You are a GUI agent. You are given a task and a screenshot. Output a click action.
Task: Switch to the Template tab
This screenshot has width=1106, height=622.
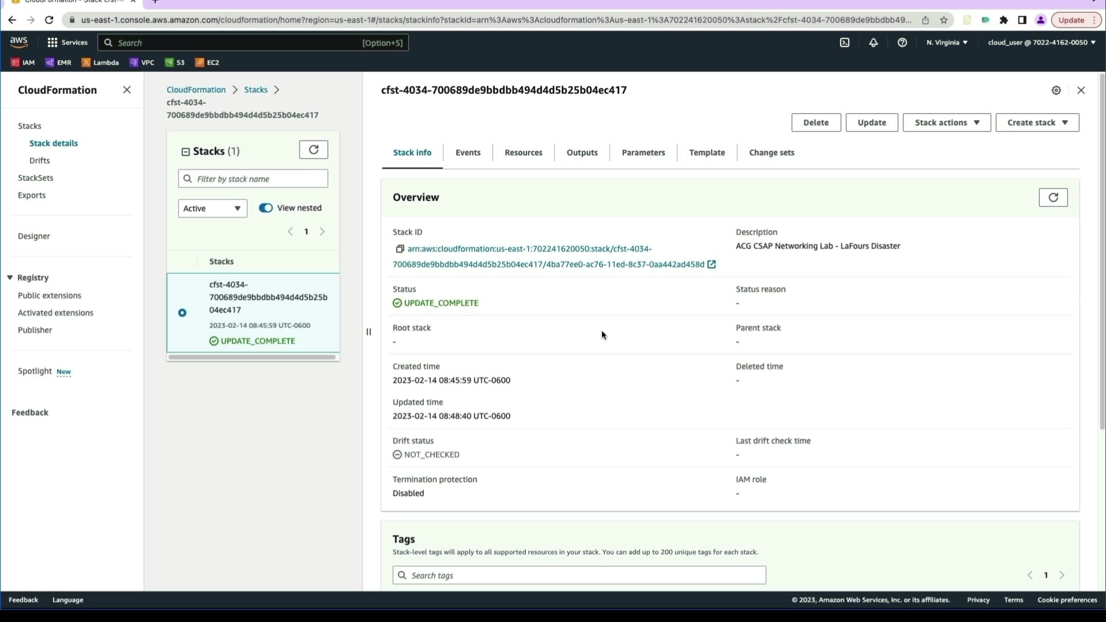click(x=707, y=153)
